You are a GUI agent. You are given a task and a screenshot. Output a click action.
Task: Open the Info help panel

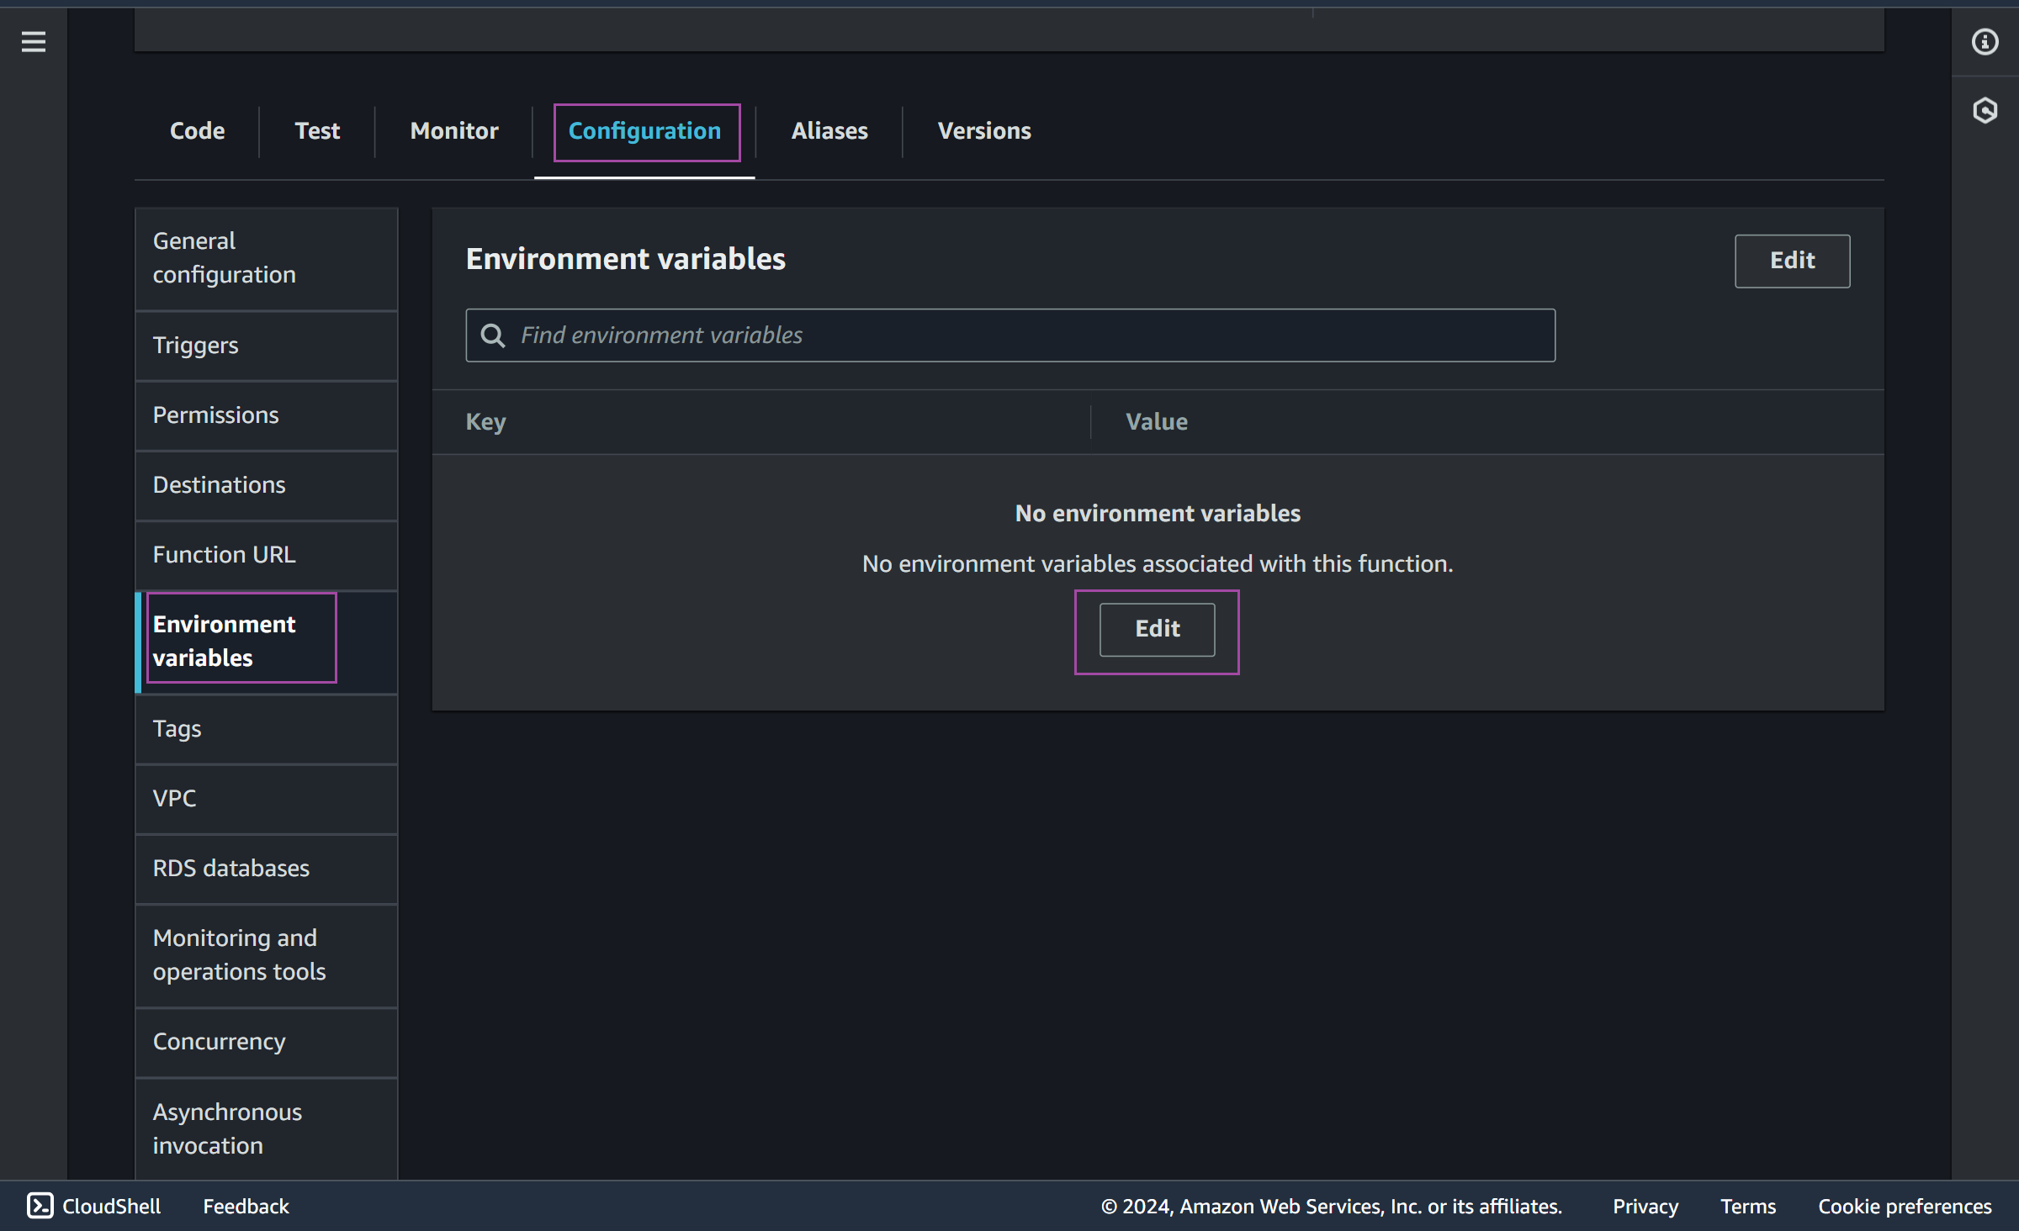click(1985, 41)
